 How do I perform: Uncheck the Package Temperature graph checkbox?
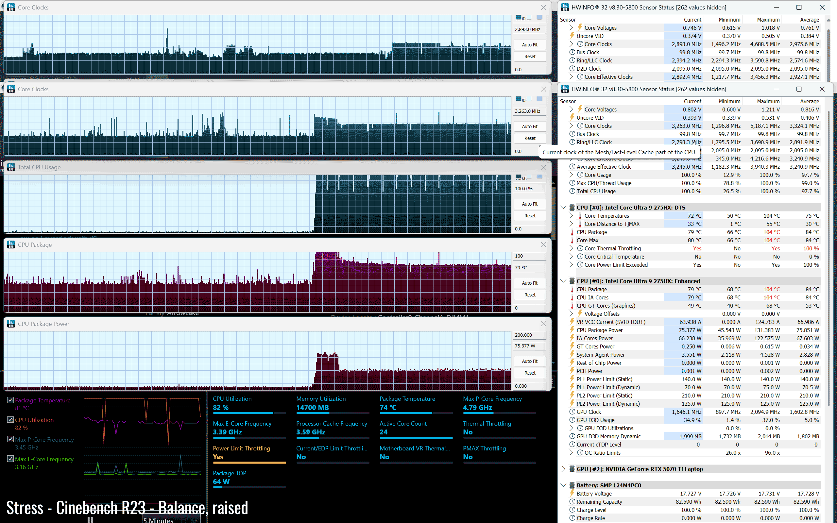(x=11, y=400)
